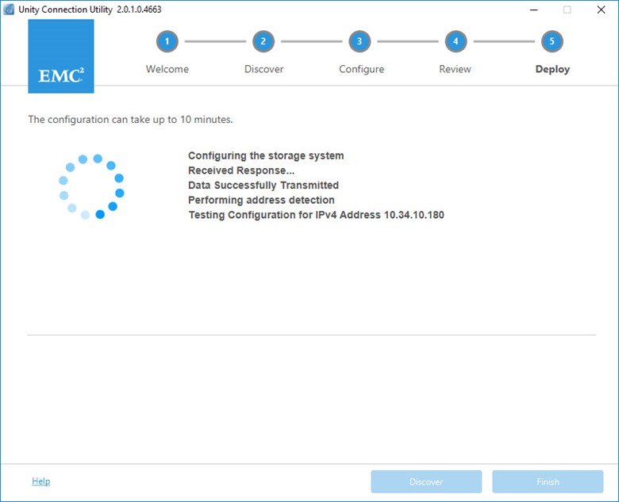This screenshot has height=502, width=619.
Task: Click the step 1 Welcome circle
Action: coord(167,41)
